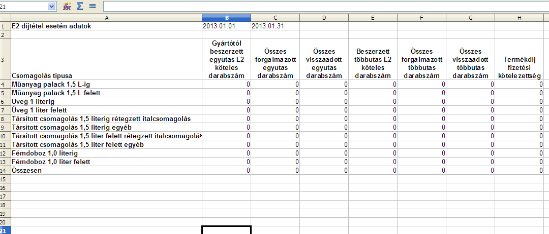Click 'Gyártótól beszerzett egyutas E2' header cell
Image resolution: width=549 pixels, height=234 pixels.
click(x=226, y=60)
